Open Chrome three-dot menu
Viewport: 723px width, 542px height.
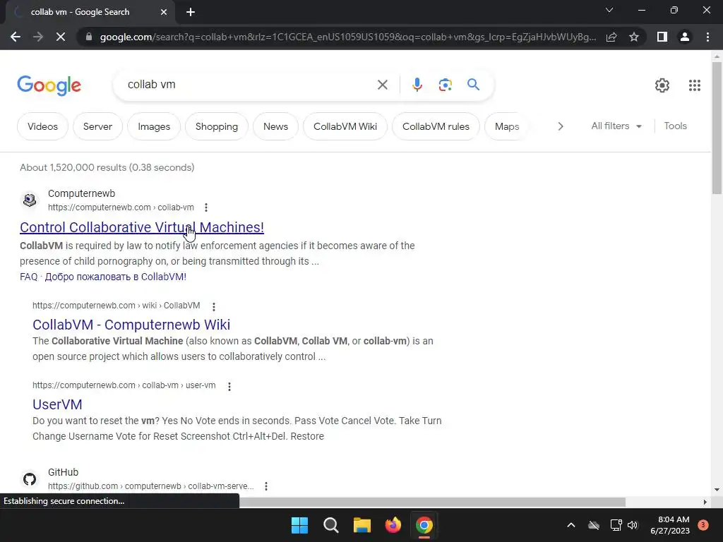tap(707, 37)
